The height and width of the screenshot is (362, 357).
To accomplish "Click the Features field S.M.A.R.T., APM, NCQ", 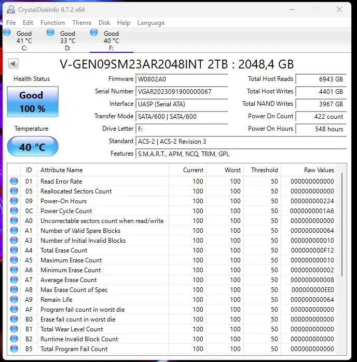I will coord(241,154).
